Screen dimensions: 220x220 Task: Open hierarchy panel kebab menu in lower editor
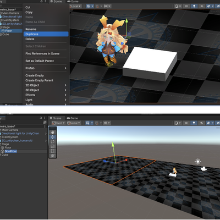pyautogui.click(x=45, y=118)
